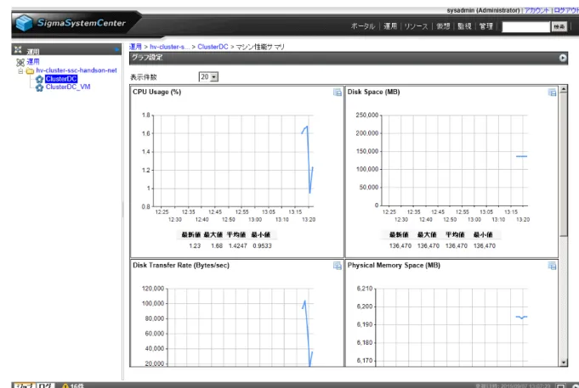Open the CPU Usage graph detail icon
The image size is (579, 388).
click(338, 93)
